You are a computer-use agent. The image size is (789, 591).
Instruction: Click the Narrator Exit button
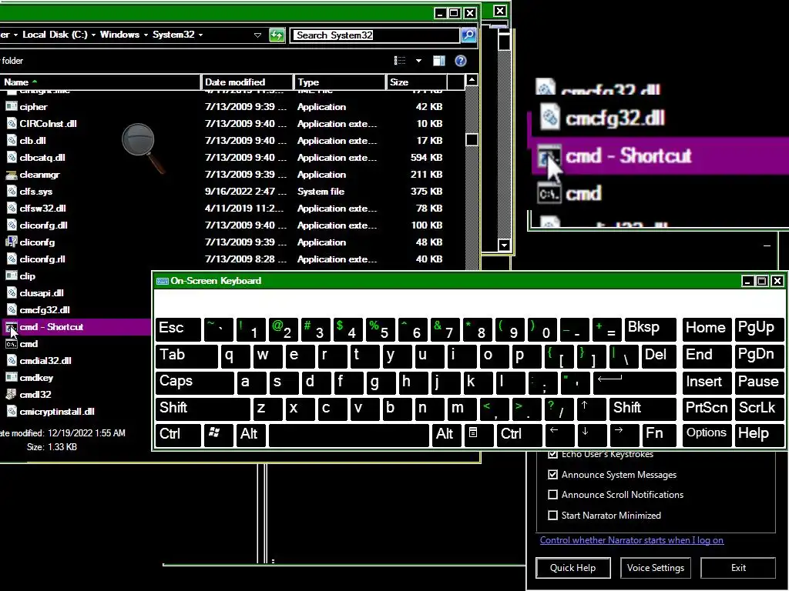click(738, 568)
